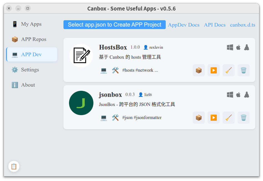Click the #hosts #network tags
Screen dimensions: 263x181
click(x=140, y=70)
